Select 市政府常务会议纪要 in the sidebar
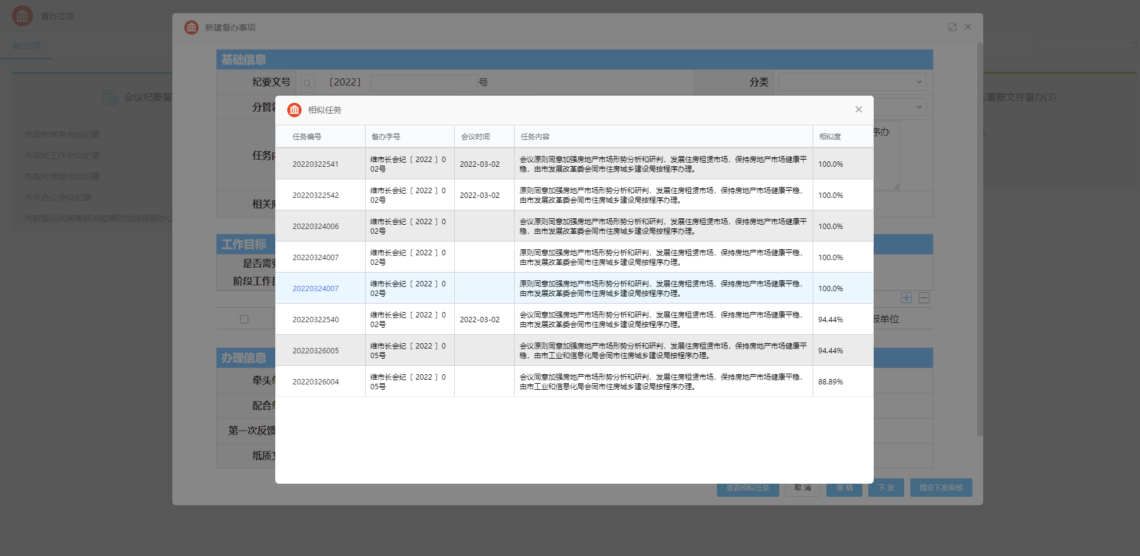 62,135
